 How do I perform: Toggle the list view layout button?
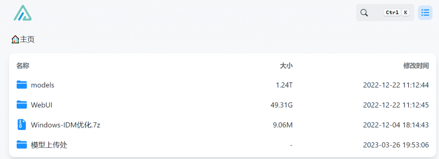click(425, 12)
